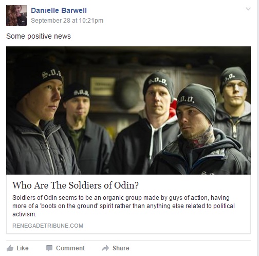Click the Share arrow icon

click(105, 248)
